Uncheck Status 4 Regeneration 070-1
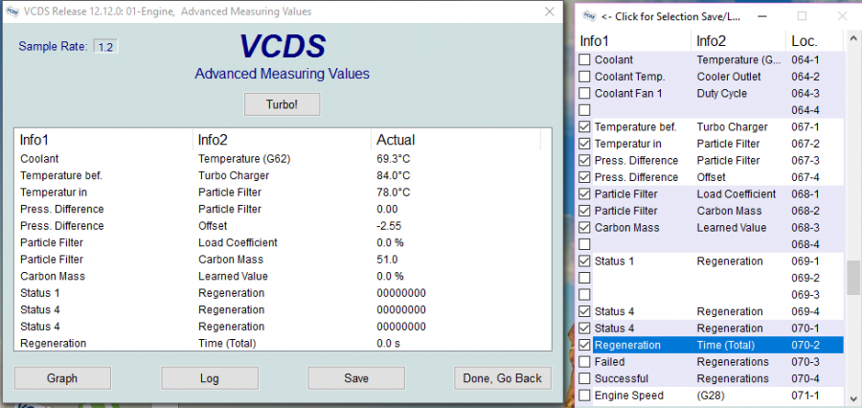The height and width of the screenshot is (408, 862). click(x=585, y=329)
